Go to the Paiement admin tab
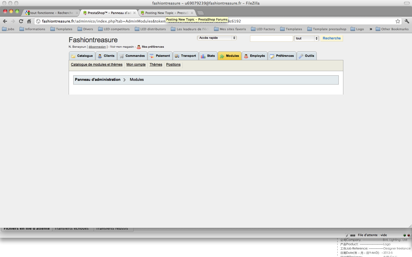Viewport: 412px width, 257px height. click(160, 56)
